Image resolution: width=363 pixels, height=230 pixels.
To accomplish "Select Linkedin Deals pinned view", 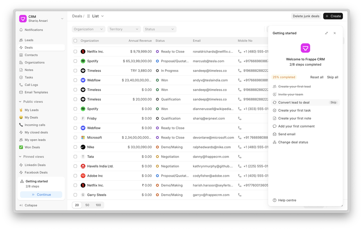I will pos(35,165).
